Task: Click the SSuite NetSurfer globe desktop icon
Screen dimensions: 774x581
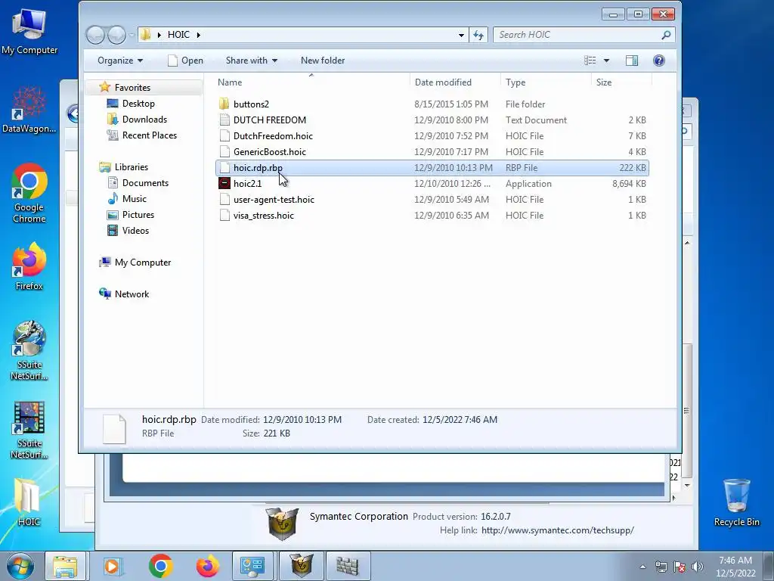Action: (x=29, y=350)
